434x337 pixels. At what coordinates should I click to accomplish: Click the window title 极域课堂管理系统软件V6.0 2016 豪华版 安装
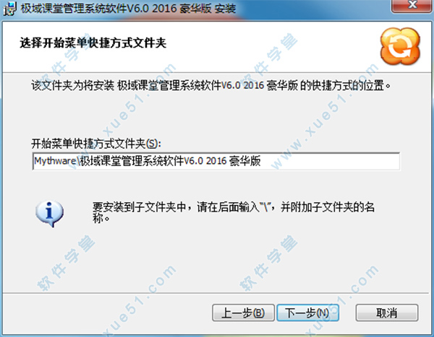point(129,9)
